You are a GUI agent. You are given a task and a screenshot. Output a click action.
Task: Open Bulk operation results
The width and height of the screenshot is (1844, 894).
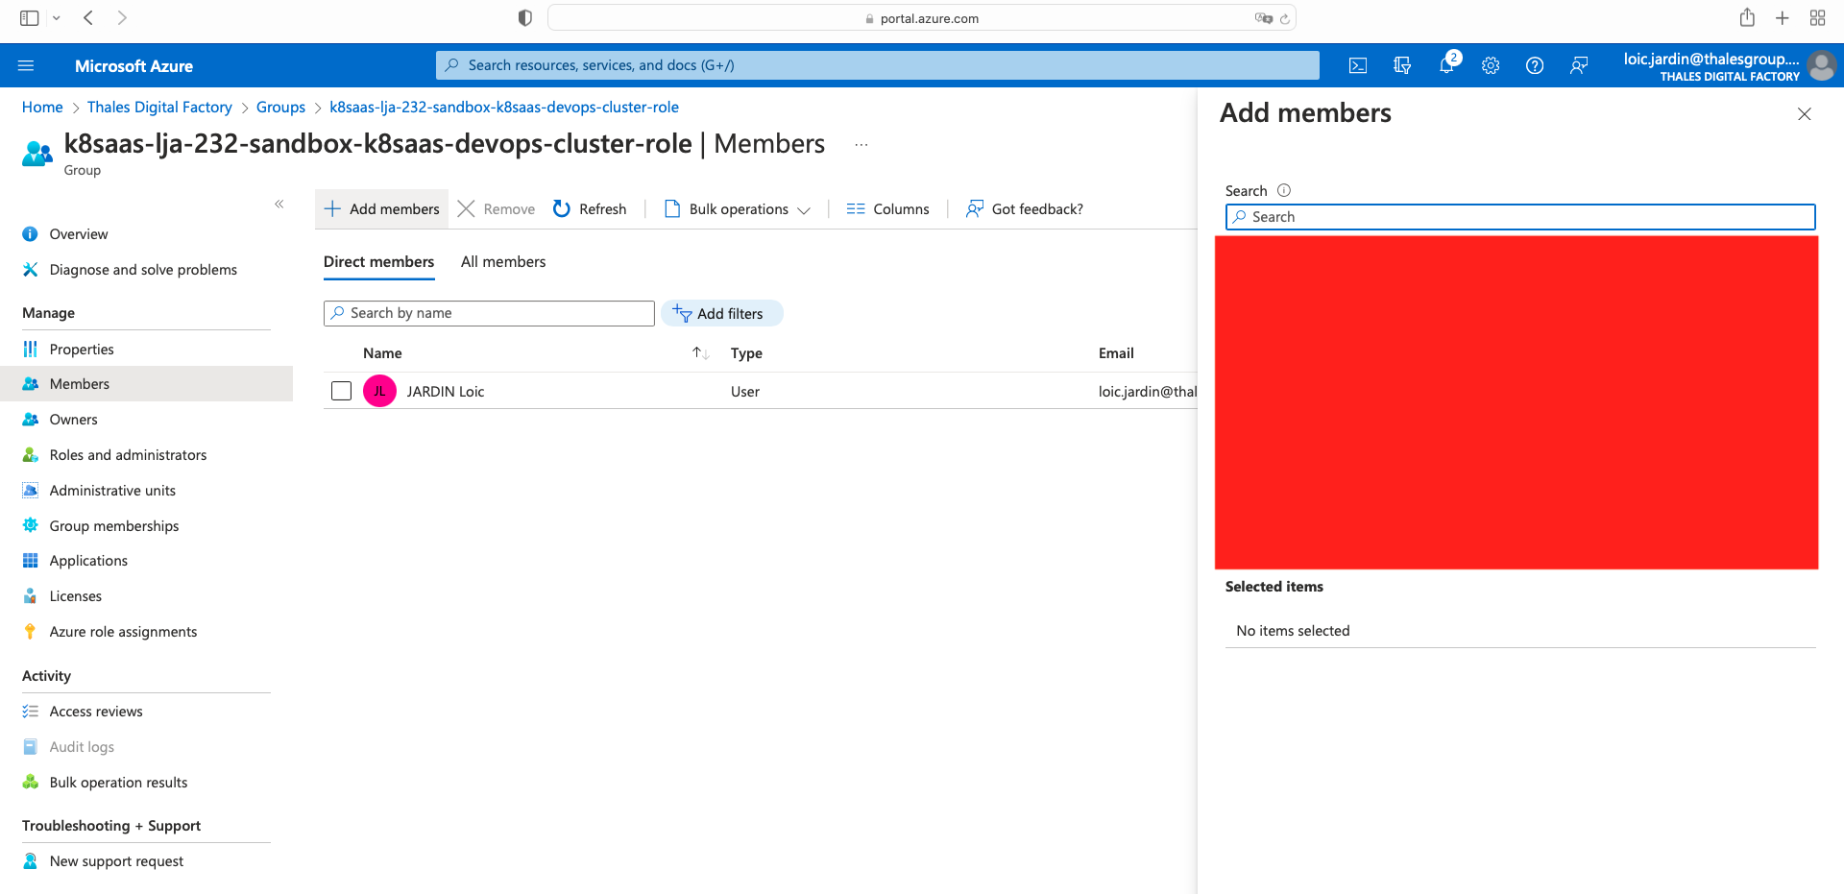coord(118,783)
